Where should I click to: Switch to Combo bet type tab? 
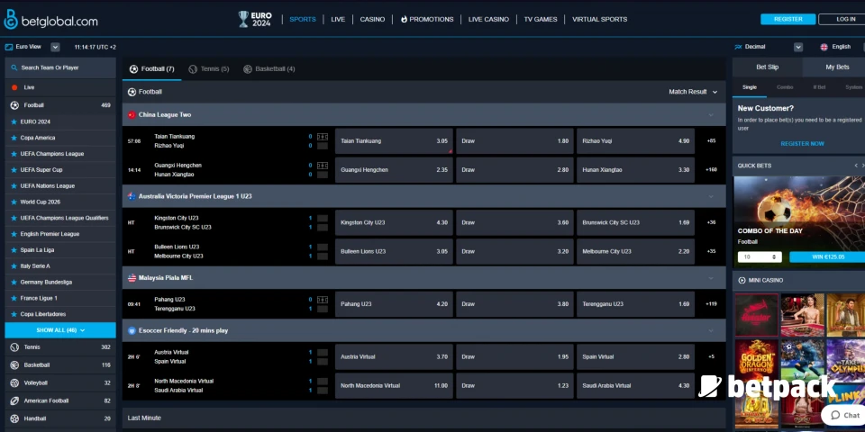pos(785,87)
